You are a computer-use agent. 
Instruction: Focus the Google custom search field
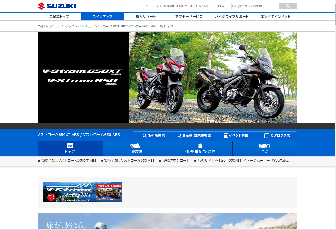255,6
